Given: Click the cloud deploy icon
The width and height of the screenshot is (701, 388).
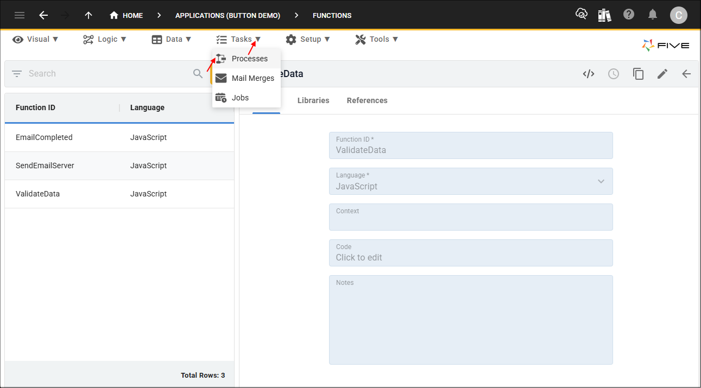Looking at the screenshot, I should pos(582,15).
